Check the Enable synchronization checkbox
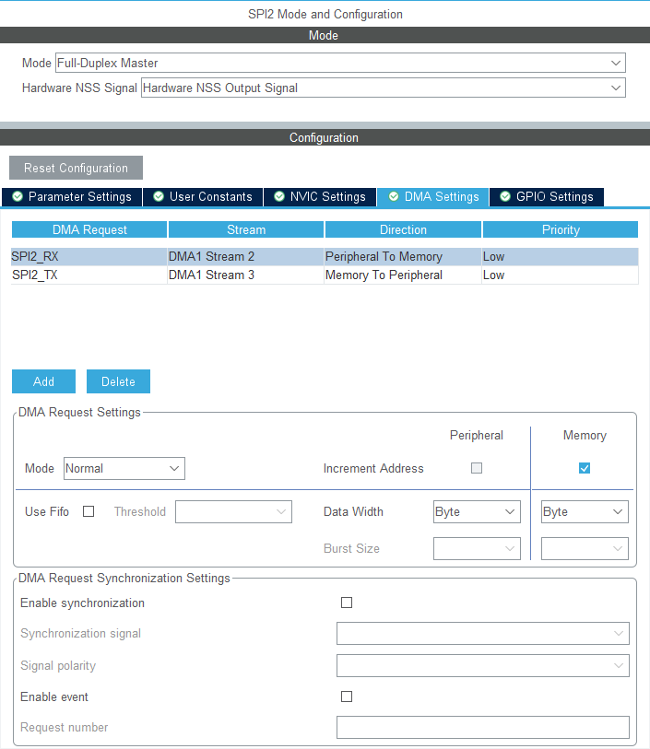Viewport: 650px width, 749px height. (347, 603)
